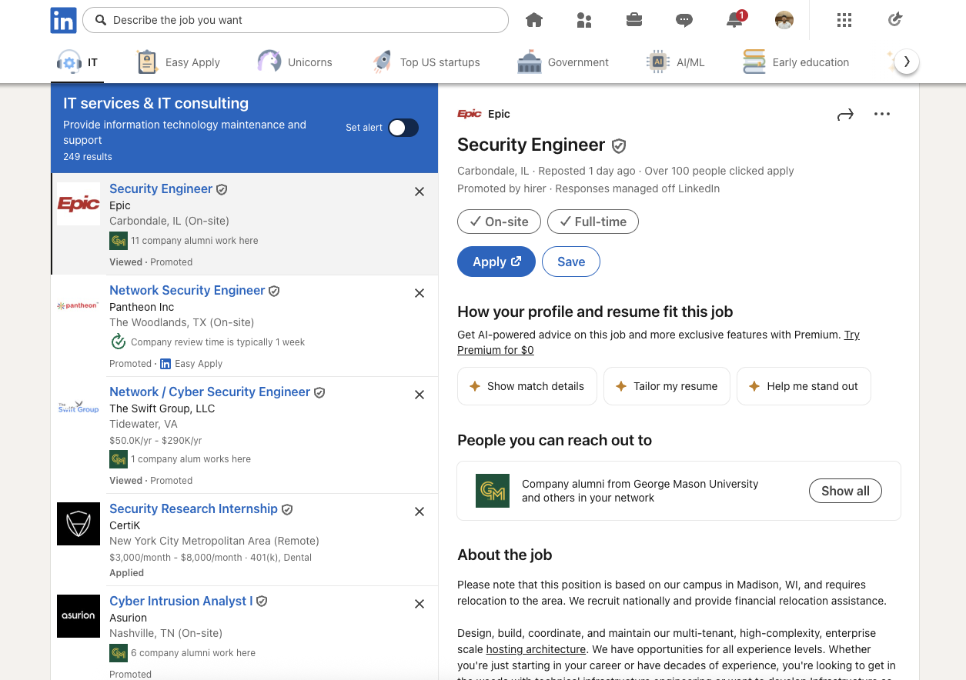966x680 pixels.
Task: Dismiss the Network Security Engineer listing
Action: tap(419, 293)
